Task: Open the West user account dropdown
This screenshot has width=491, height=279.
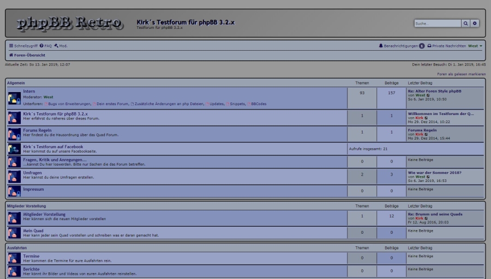Action: (475, 46)
